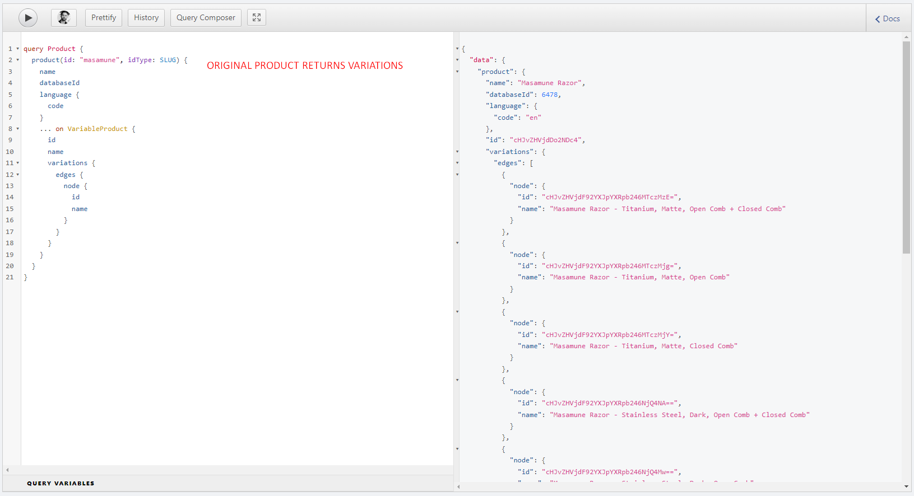Click the scroll down arrow in results pane

[906, 486]
